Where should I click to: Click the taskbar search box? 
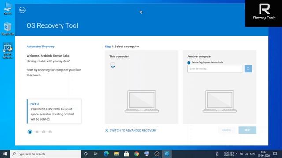coord(45,154)
